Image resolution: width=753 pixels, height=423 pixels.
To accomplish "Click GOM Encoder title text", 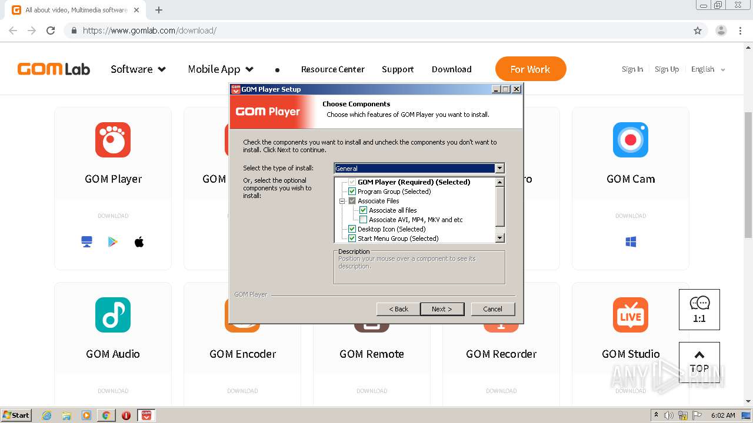I will [242, 354].
